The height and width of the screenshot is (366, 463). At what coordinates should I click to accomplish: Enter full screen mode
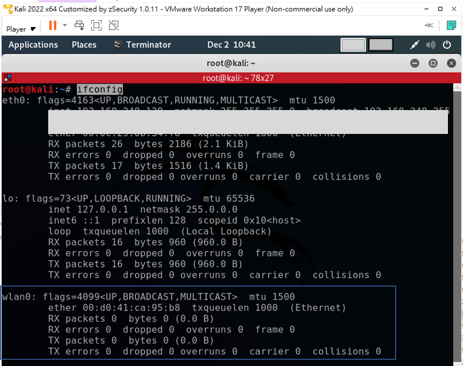click(x=96, y=25)
